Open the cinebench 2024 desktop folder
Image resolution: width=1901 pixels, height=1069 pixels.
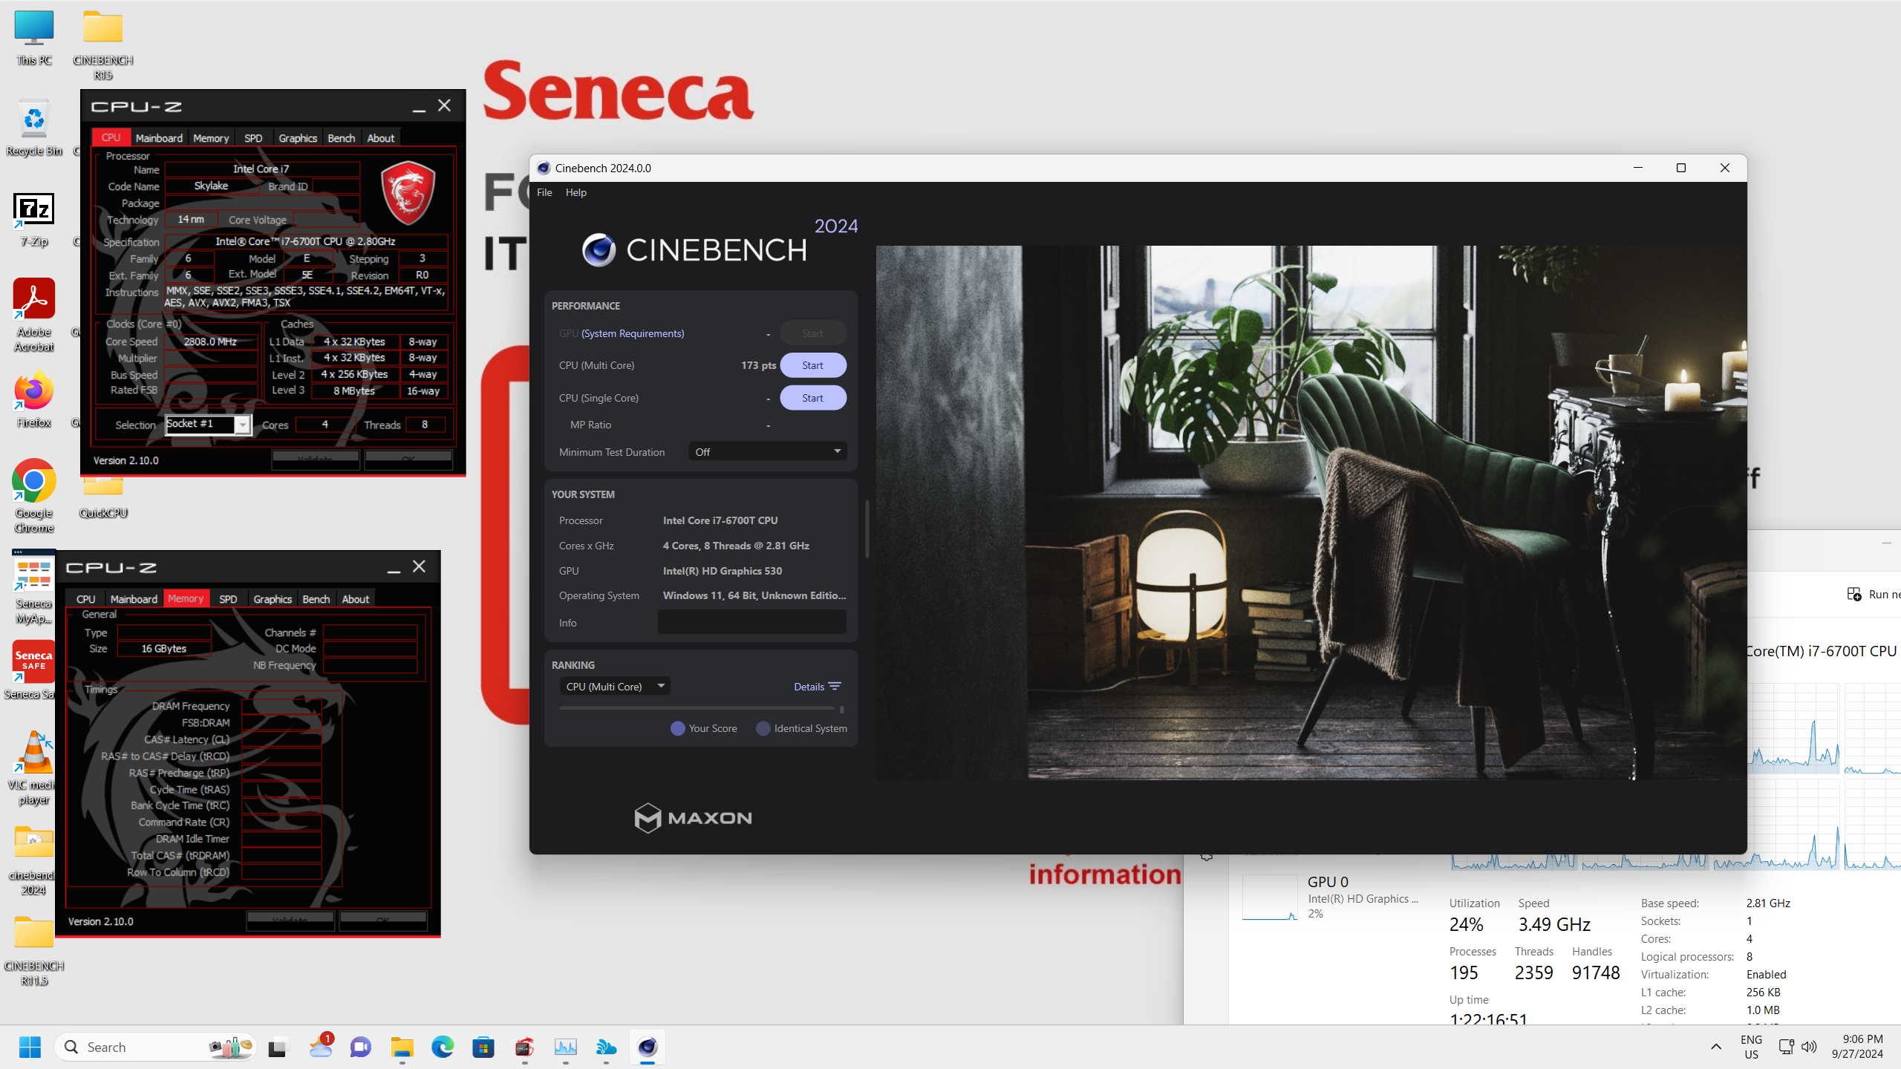[34, 860]
